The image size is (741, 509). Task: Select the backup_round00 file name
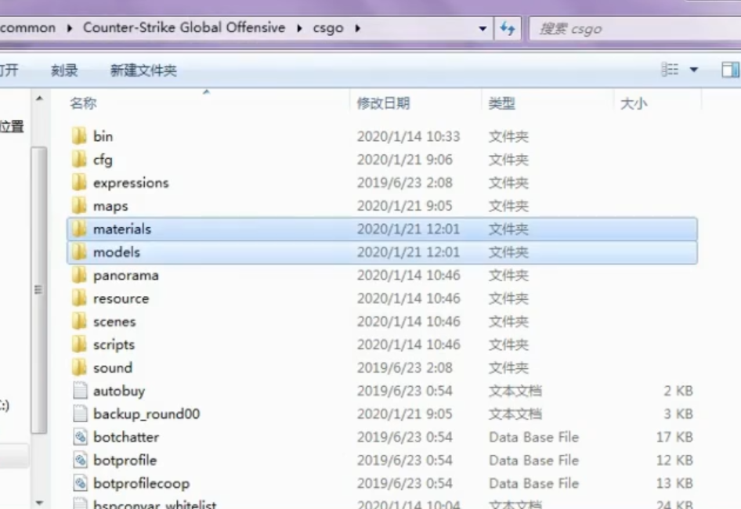(146, 414)
